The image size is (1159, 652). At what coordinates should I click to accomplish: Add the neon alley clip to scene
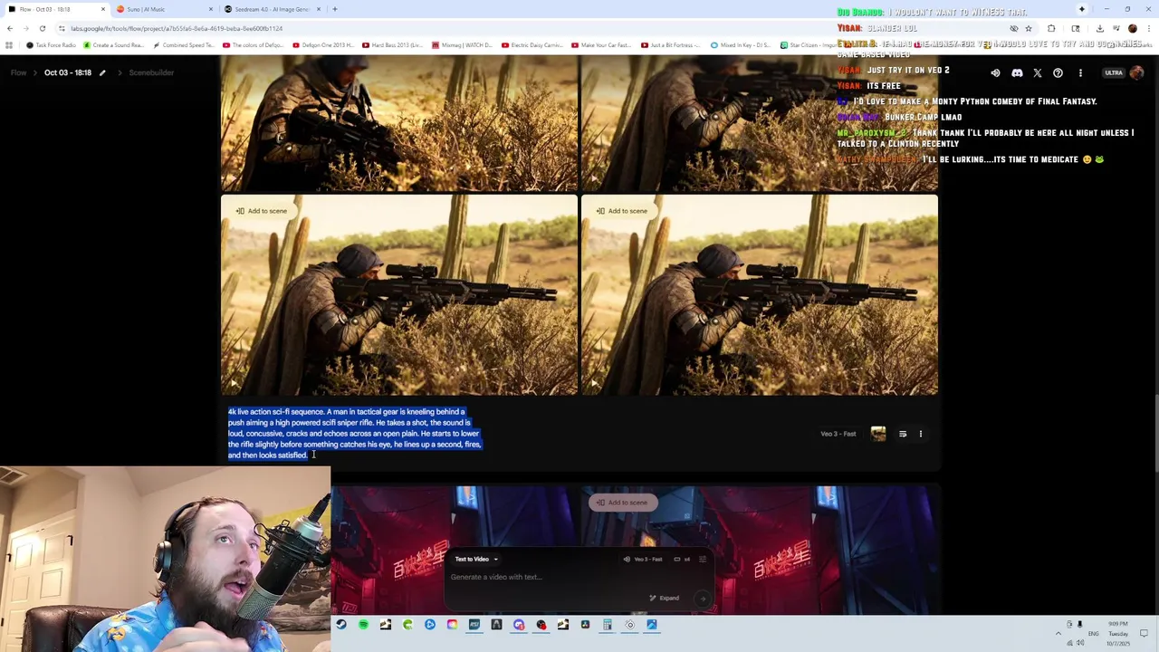point(622,503)
